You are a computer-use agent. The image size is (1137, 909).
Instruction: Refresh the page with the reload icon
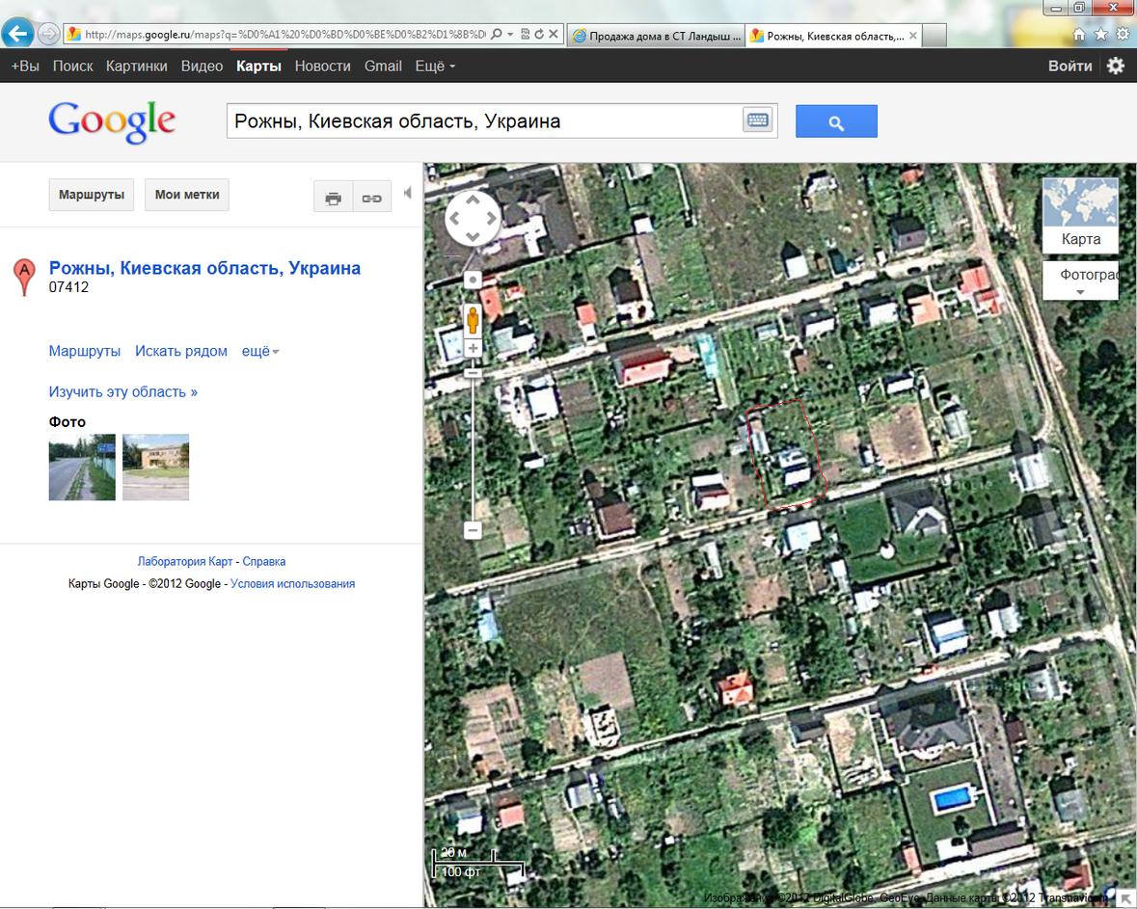[539, 34]
